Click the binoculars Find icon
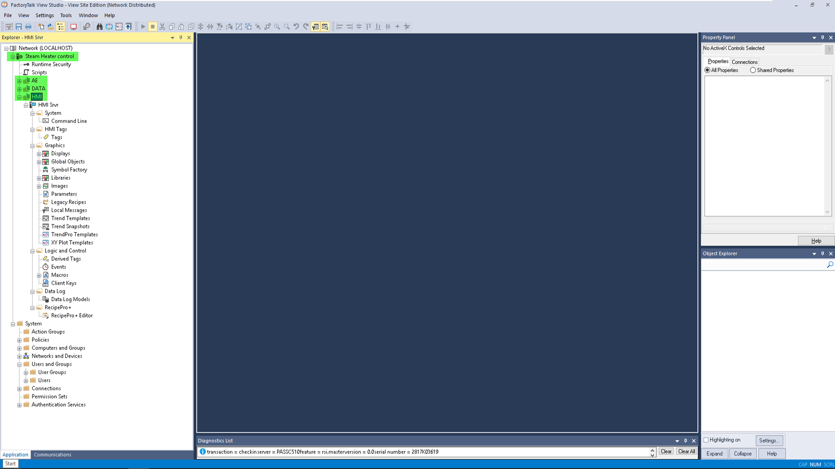Screen dimensions: 835x469 [x=100, y=27]
